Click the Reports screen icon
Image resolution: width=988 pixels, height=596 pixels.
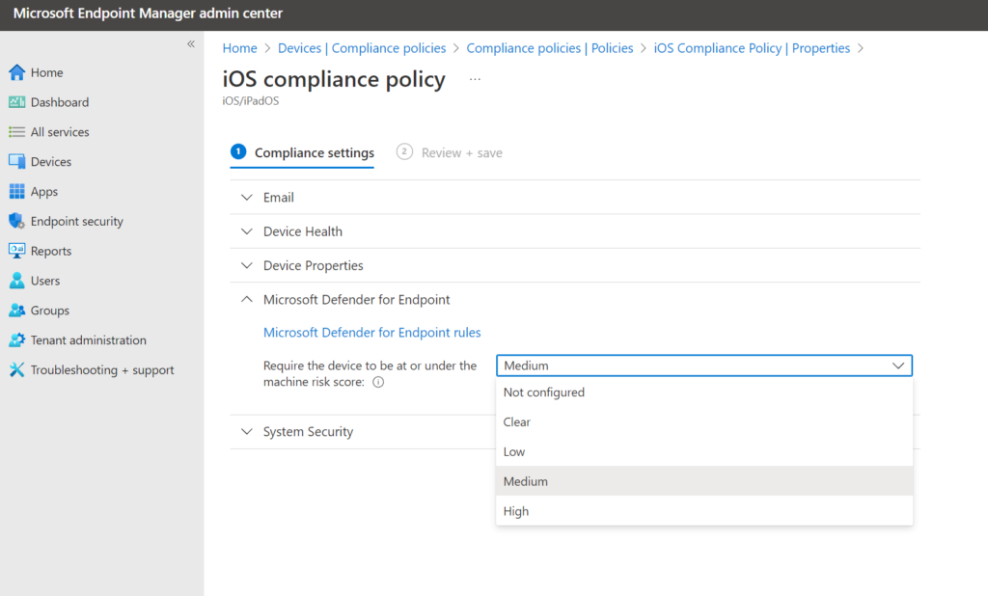[x=17, y=251]
